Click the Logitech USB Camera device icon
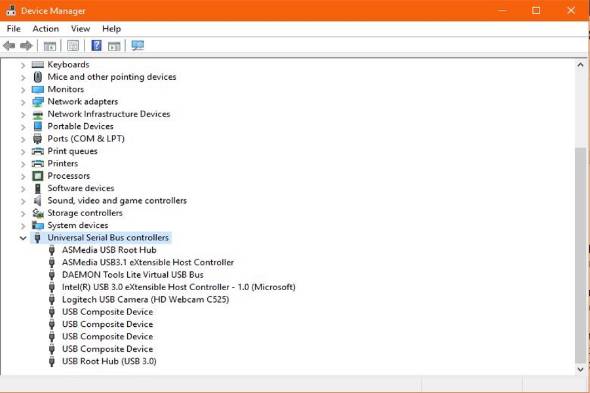The width and height of the screenshot is (590, 393). pyautogui.click(x=52, y=299)
